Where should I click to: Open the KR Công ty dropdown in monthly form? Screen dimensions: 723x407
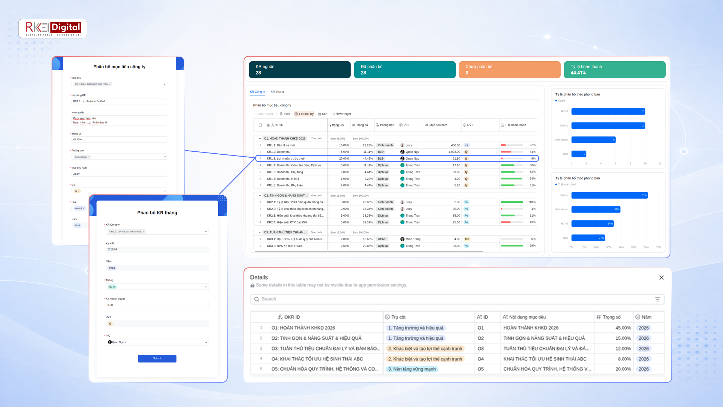[157, 232]
